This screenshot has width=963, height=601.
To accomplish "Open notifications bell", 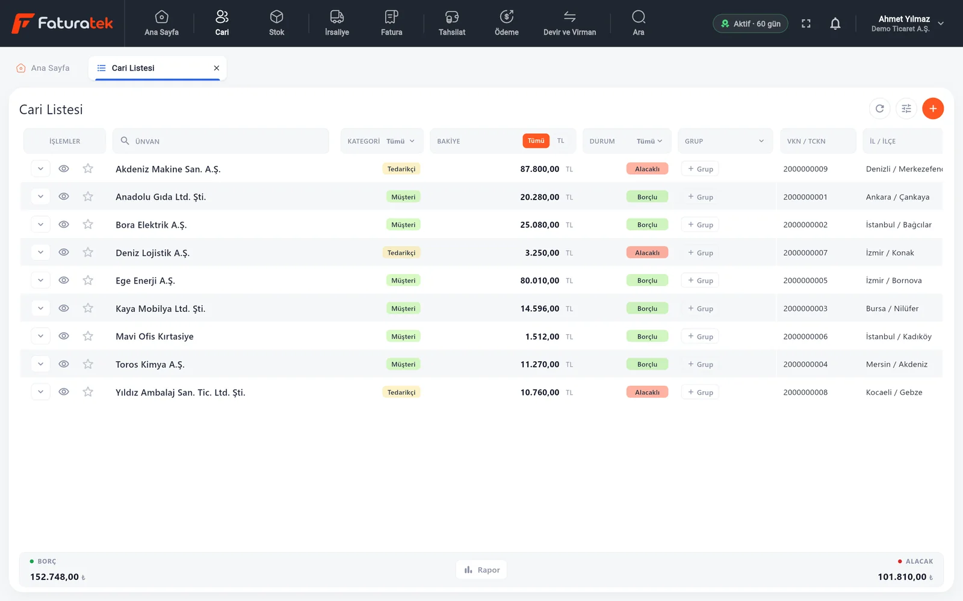I will [835, 23].
